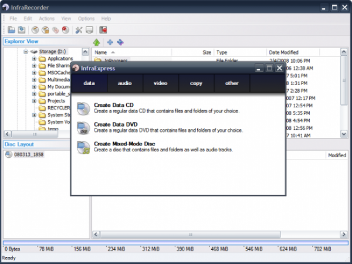Open the Actions menu
This screenshot has height=264, width=352.
coord(47,18)
